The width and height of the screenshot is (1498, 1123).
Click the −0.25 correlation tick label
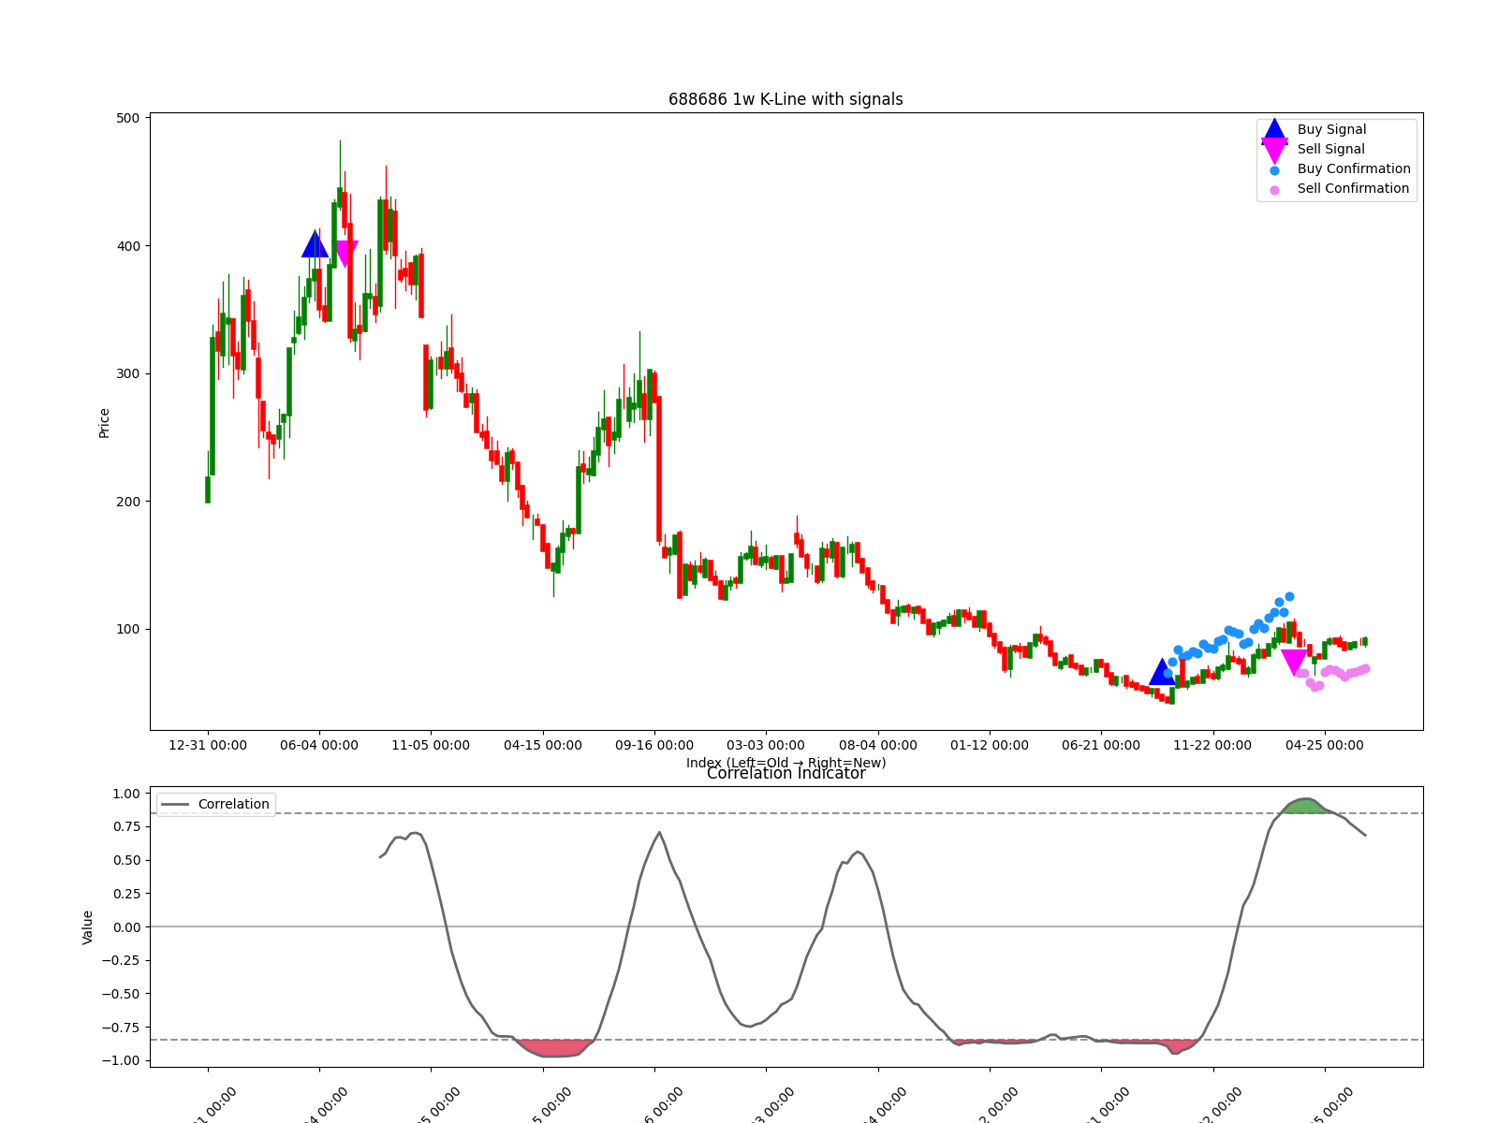120,960
